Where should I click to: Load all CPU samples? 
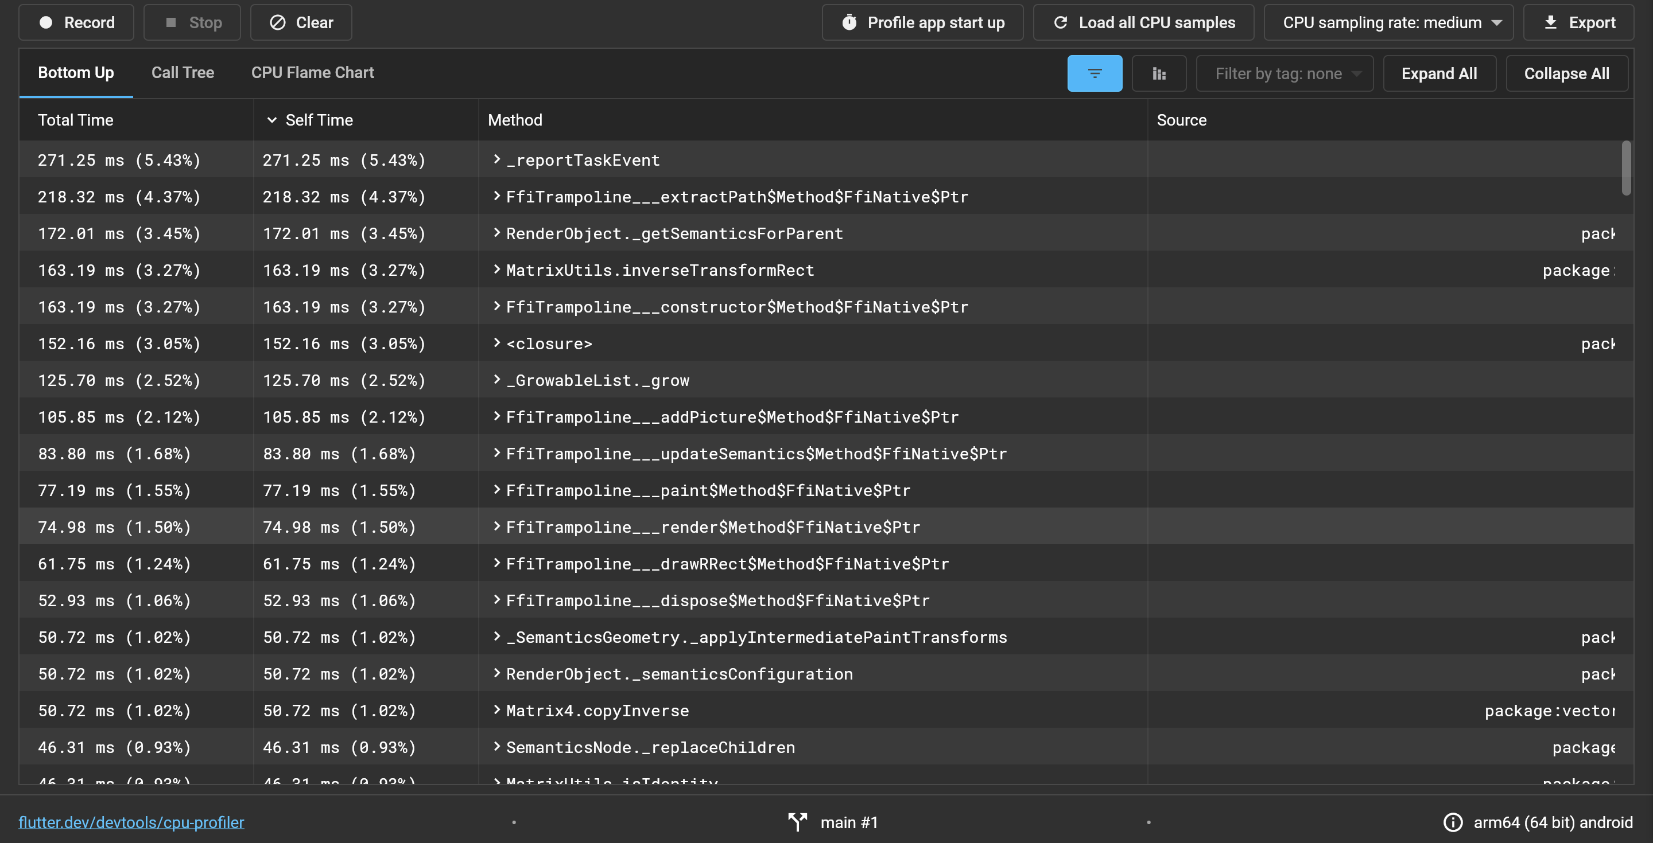[1143, 22]
